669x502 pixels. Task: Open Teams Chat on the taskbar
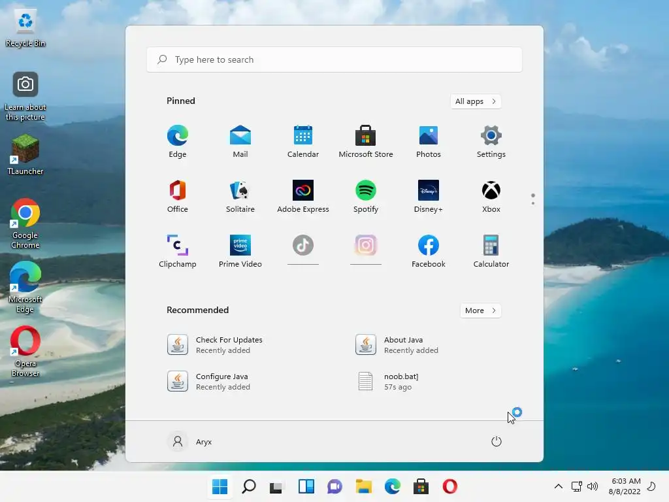[x=335, y=486]
